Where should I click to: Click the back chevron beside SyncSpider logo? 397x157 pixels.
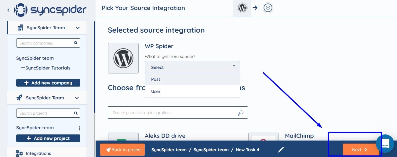click(8, 10)
